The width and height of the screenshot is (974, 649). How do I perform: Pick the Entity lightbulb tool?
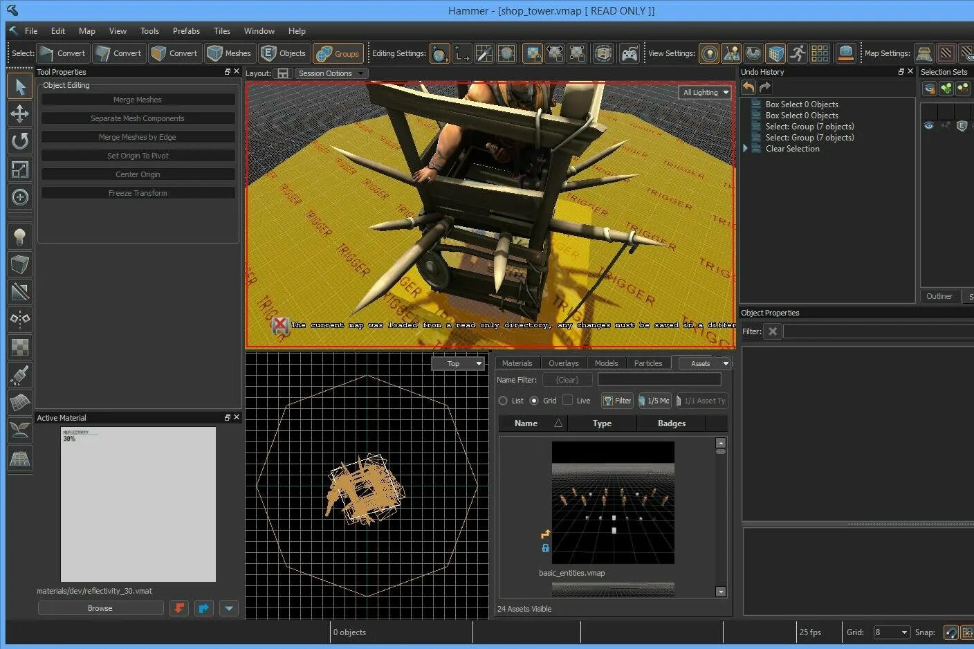click(20, 237)
